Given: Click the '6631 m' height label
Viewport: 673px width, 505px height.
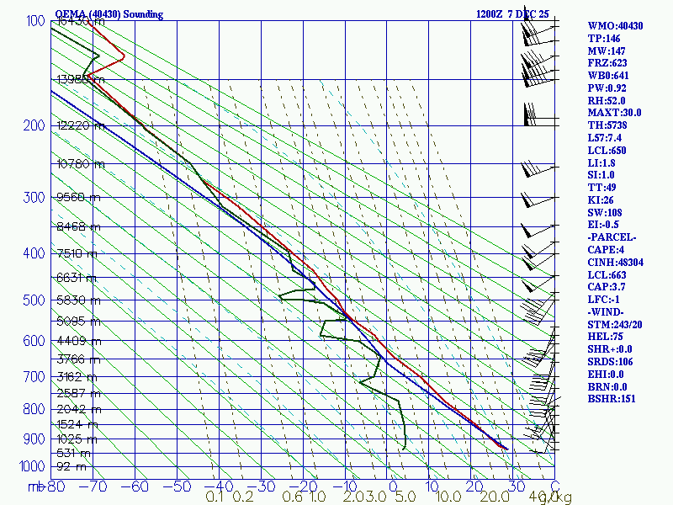Looking at the screenshot, I should point(77,278).
